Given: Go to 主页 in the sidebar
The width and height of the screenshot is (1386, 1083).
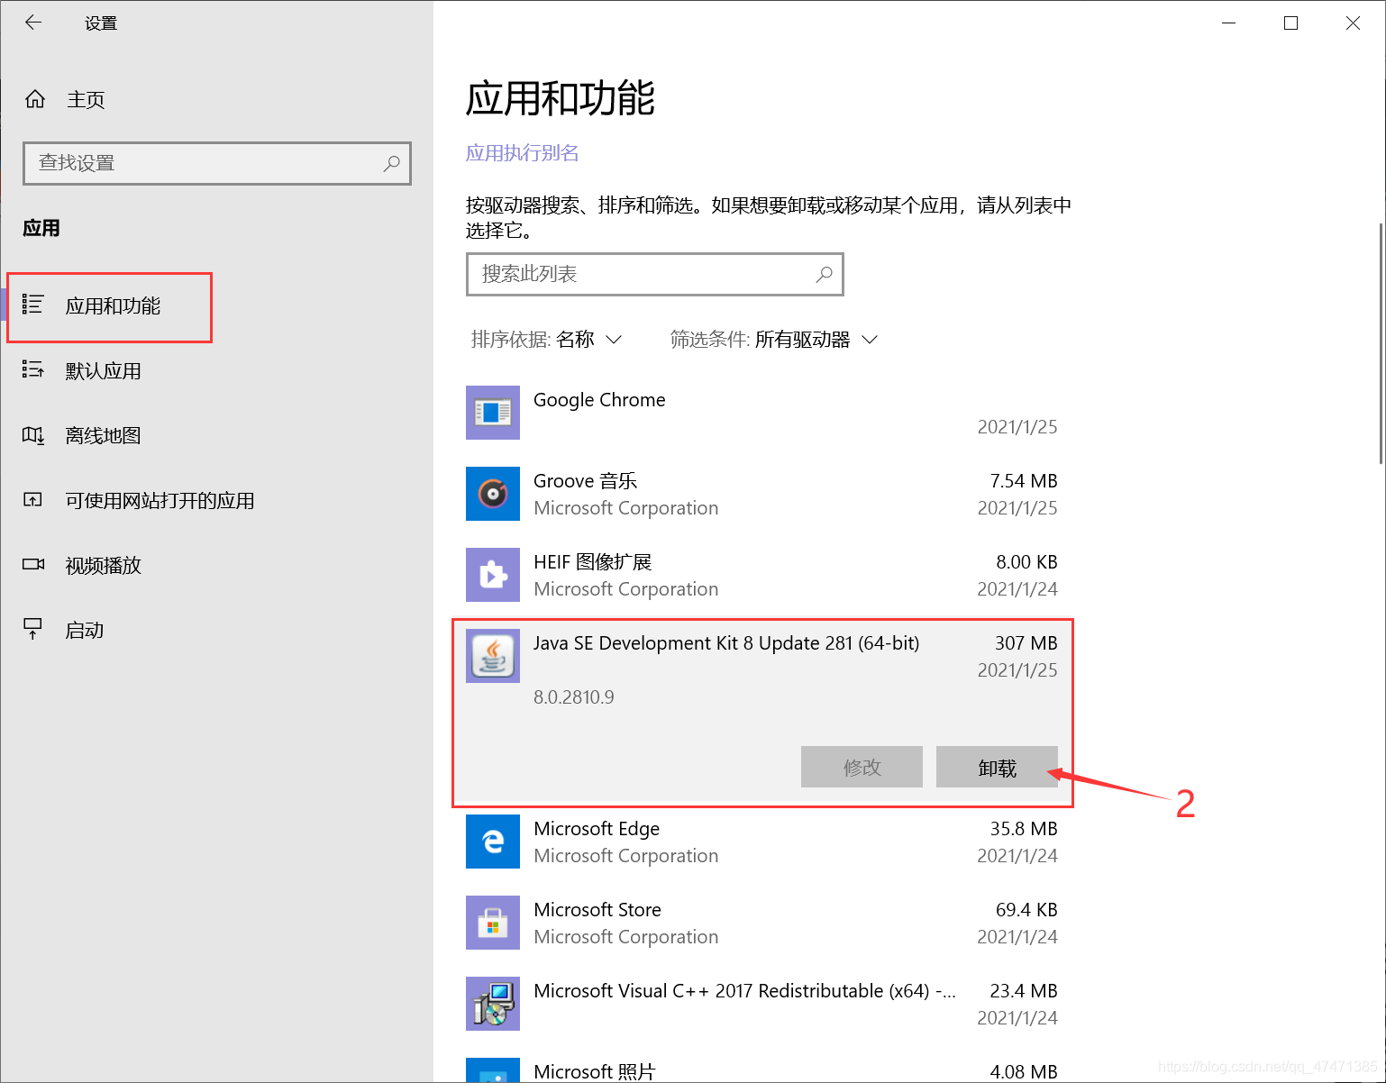Looking at the screenshot, I should click(x=86, y=99).
